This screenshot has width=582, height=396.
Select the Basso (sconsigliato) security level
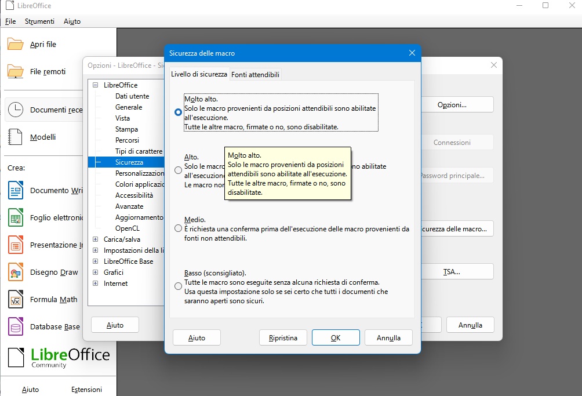tap(178, 286)
